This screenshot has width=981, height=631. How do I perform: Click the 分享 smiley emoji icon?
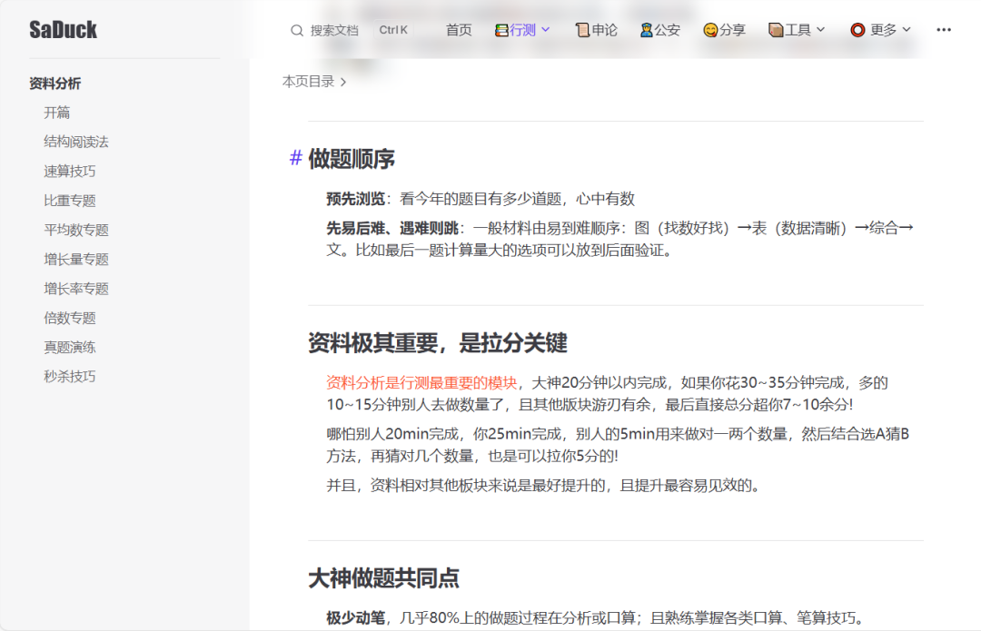pyautogui.click(x=710, y=30)
